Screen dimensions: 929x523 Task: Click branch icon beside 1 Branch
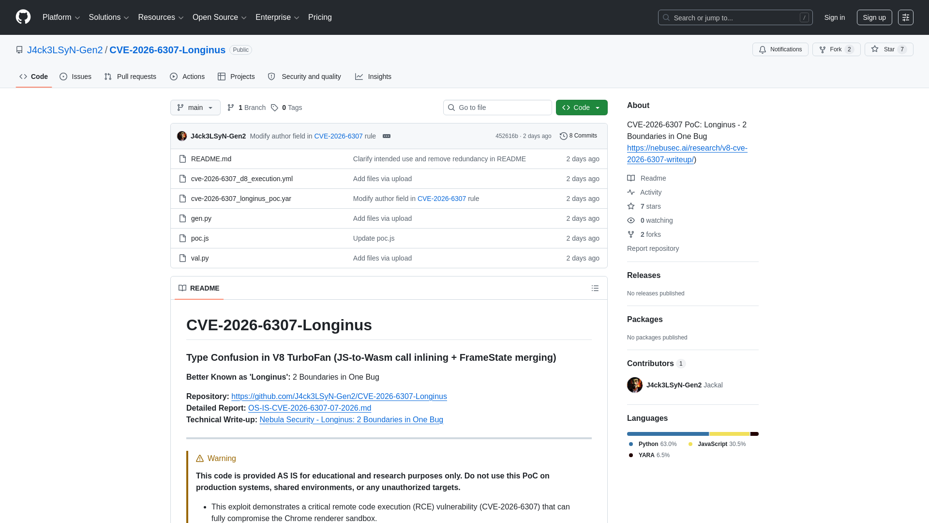231,108
